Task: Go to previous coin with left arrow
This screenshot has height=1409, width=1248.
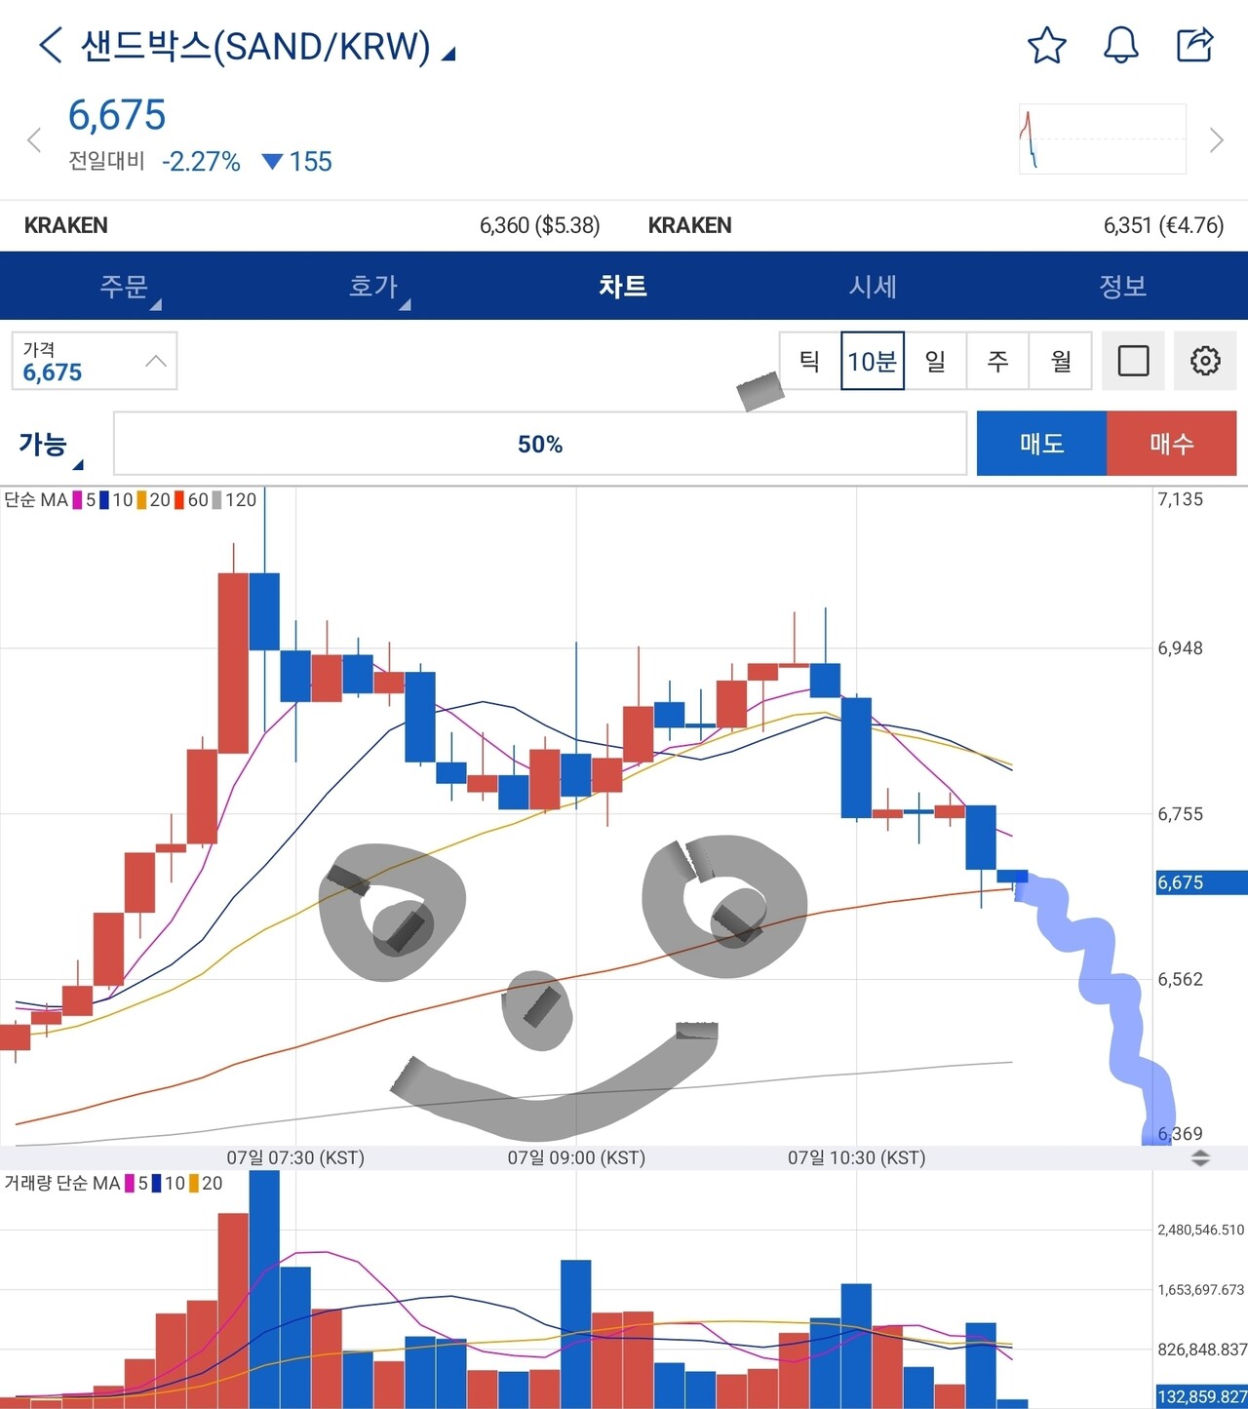Action: click(x=34, y=140)
